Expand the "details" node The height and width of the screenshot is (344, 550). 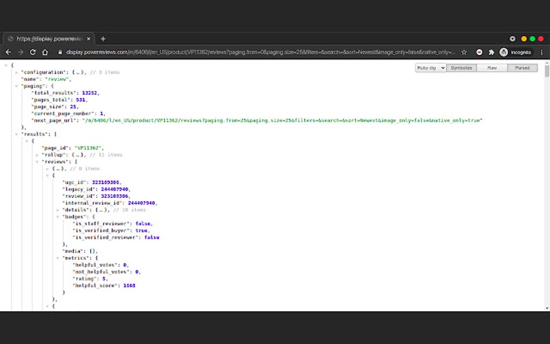(58, 210)
